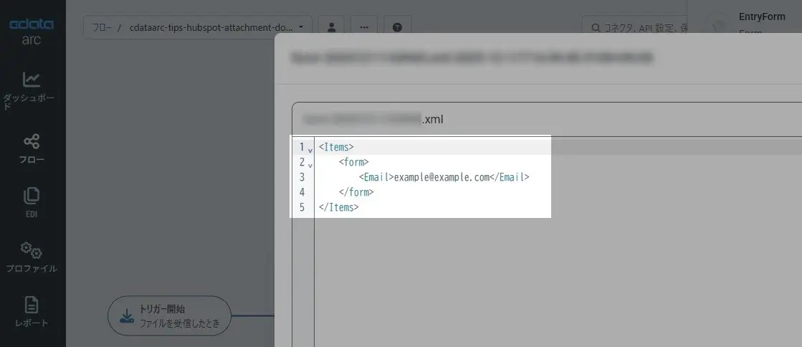This screenshot has width=802, height=347.
Task: Open the ダッシュボード dashboard page
Action: pyautogui.click(x=32, y=90)
